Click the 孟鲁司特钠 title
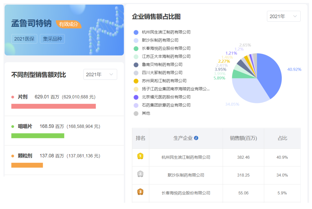Screen dimensions: 312x209 [x=31, y=23]
